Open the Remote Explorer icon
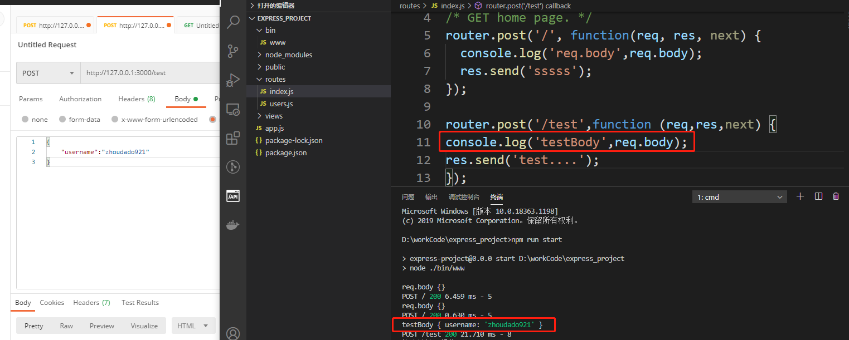Screen dimensions: 849x340 [x=233, y=110]
